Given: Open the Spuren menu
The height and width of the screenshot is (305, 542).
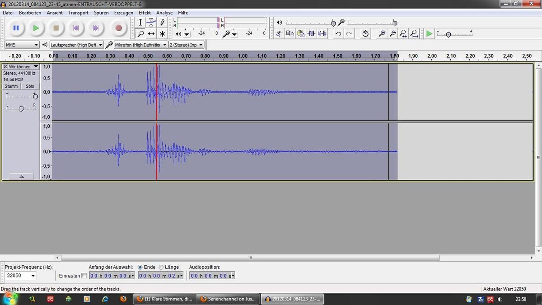Looking at the screenshot, I should point(101,13).
